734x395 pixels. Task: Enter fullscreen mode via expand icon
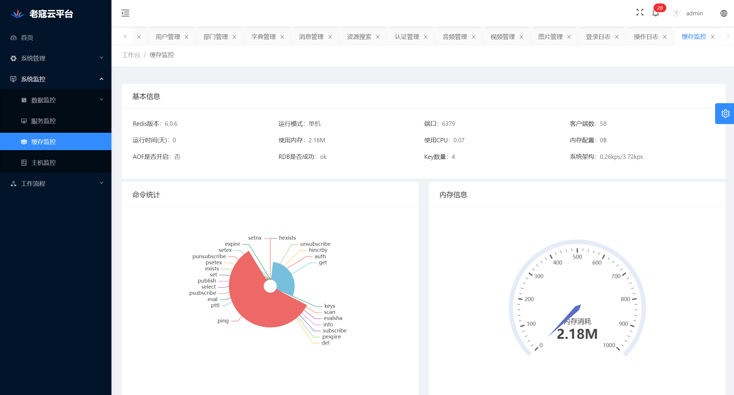click(640, 12)
